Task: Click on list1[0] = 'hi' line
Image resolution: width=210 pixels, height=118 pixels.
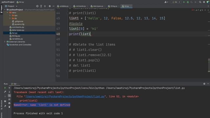Action: point(83,29)
